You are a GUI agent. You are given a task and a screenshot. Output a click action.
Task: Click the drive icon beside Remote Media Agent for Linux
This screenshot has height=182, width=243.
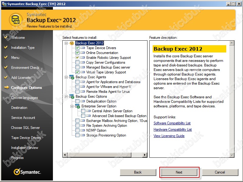82,92
